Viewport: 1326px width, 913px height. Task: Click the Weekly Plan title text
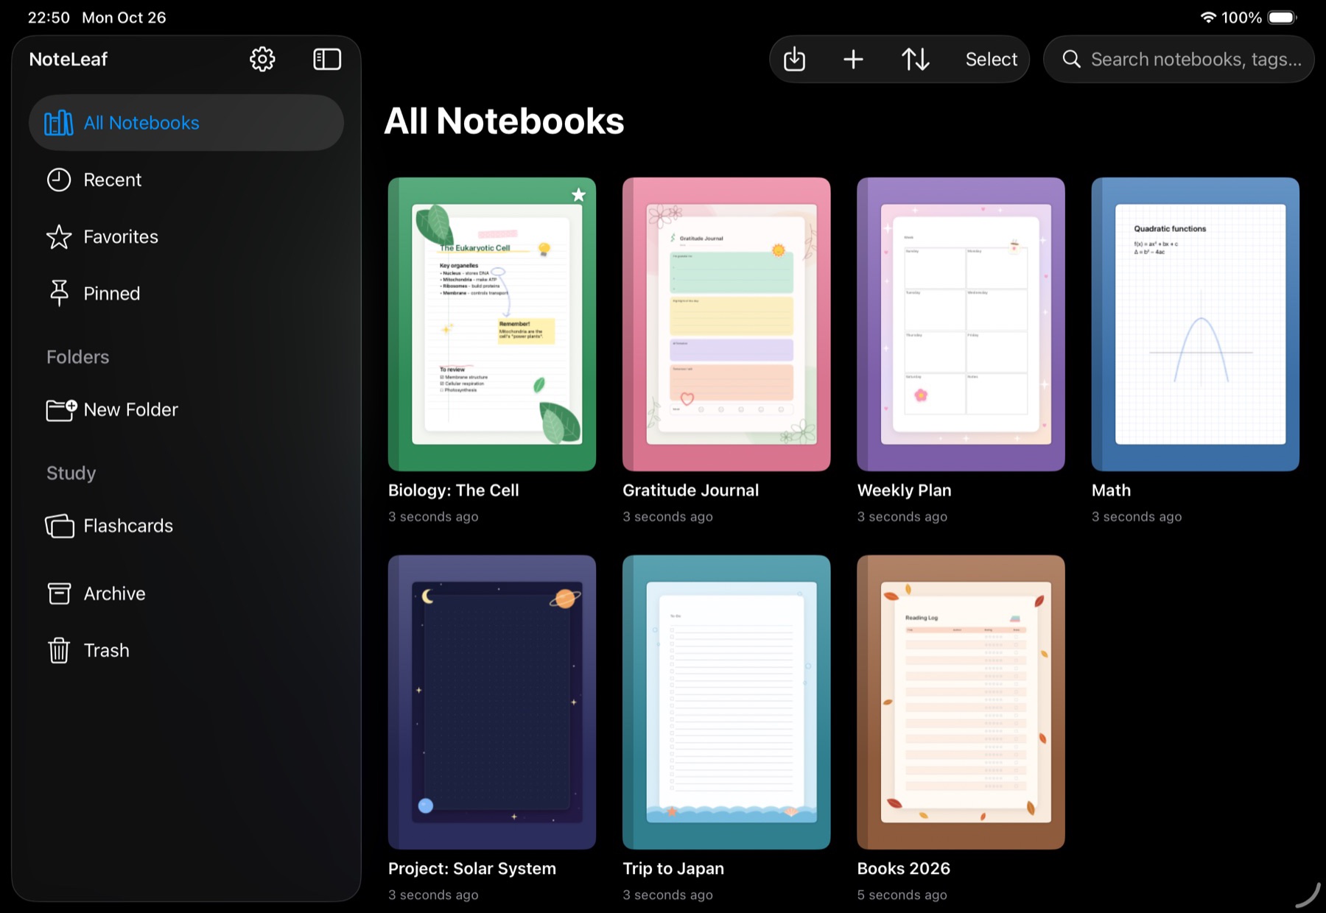pyautogui.click(x=904, y=490)
